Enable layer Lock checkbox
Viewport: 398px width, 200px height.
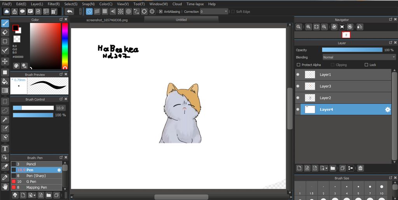(366, 65)
